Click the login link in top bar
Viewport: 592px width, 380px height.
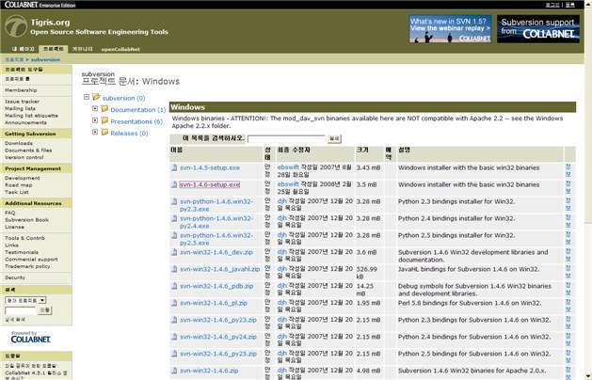[552, 5]
